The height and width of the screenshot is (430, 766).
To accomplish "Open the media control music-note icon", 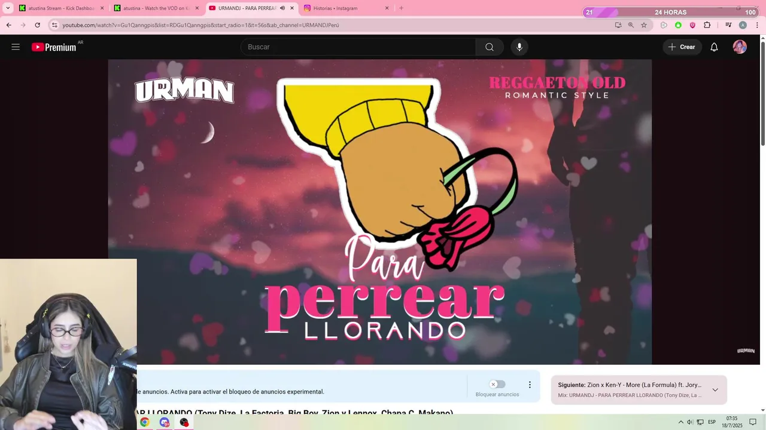I will [x=728, y=25].
